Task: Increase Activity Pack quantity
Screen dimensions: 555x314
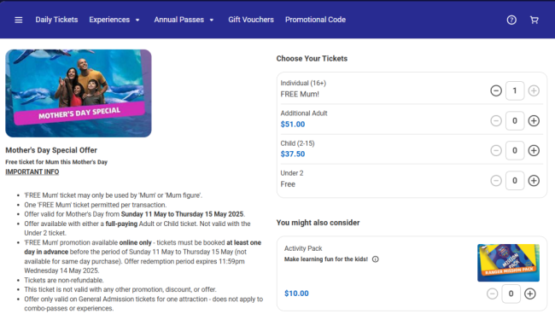Action: [x=530, y=294]
